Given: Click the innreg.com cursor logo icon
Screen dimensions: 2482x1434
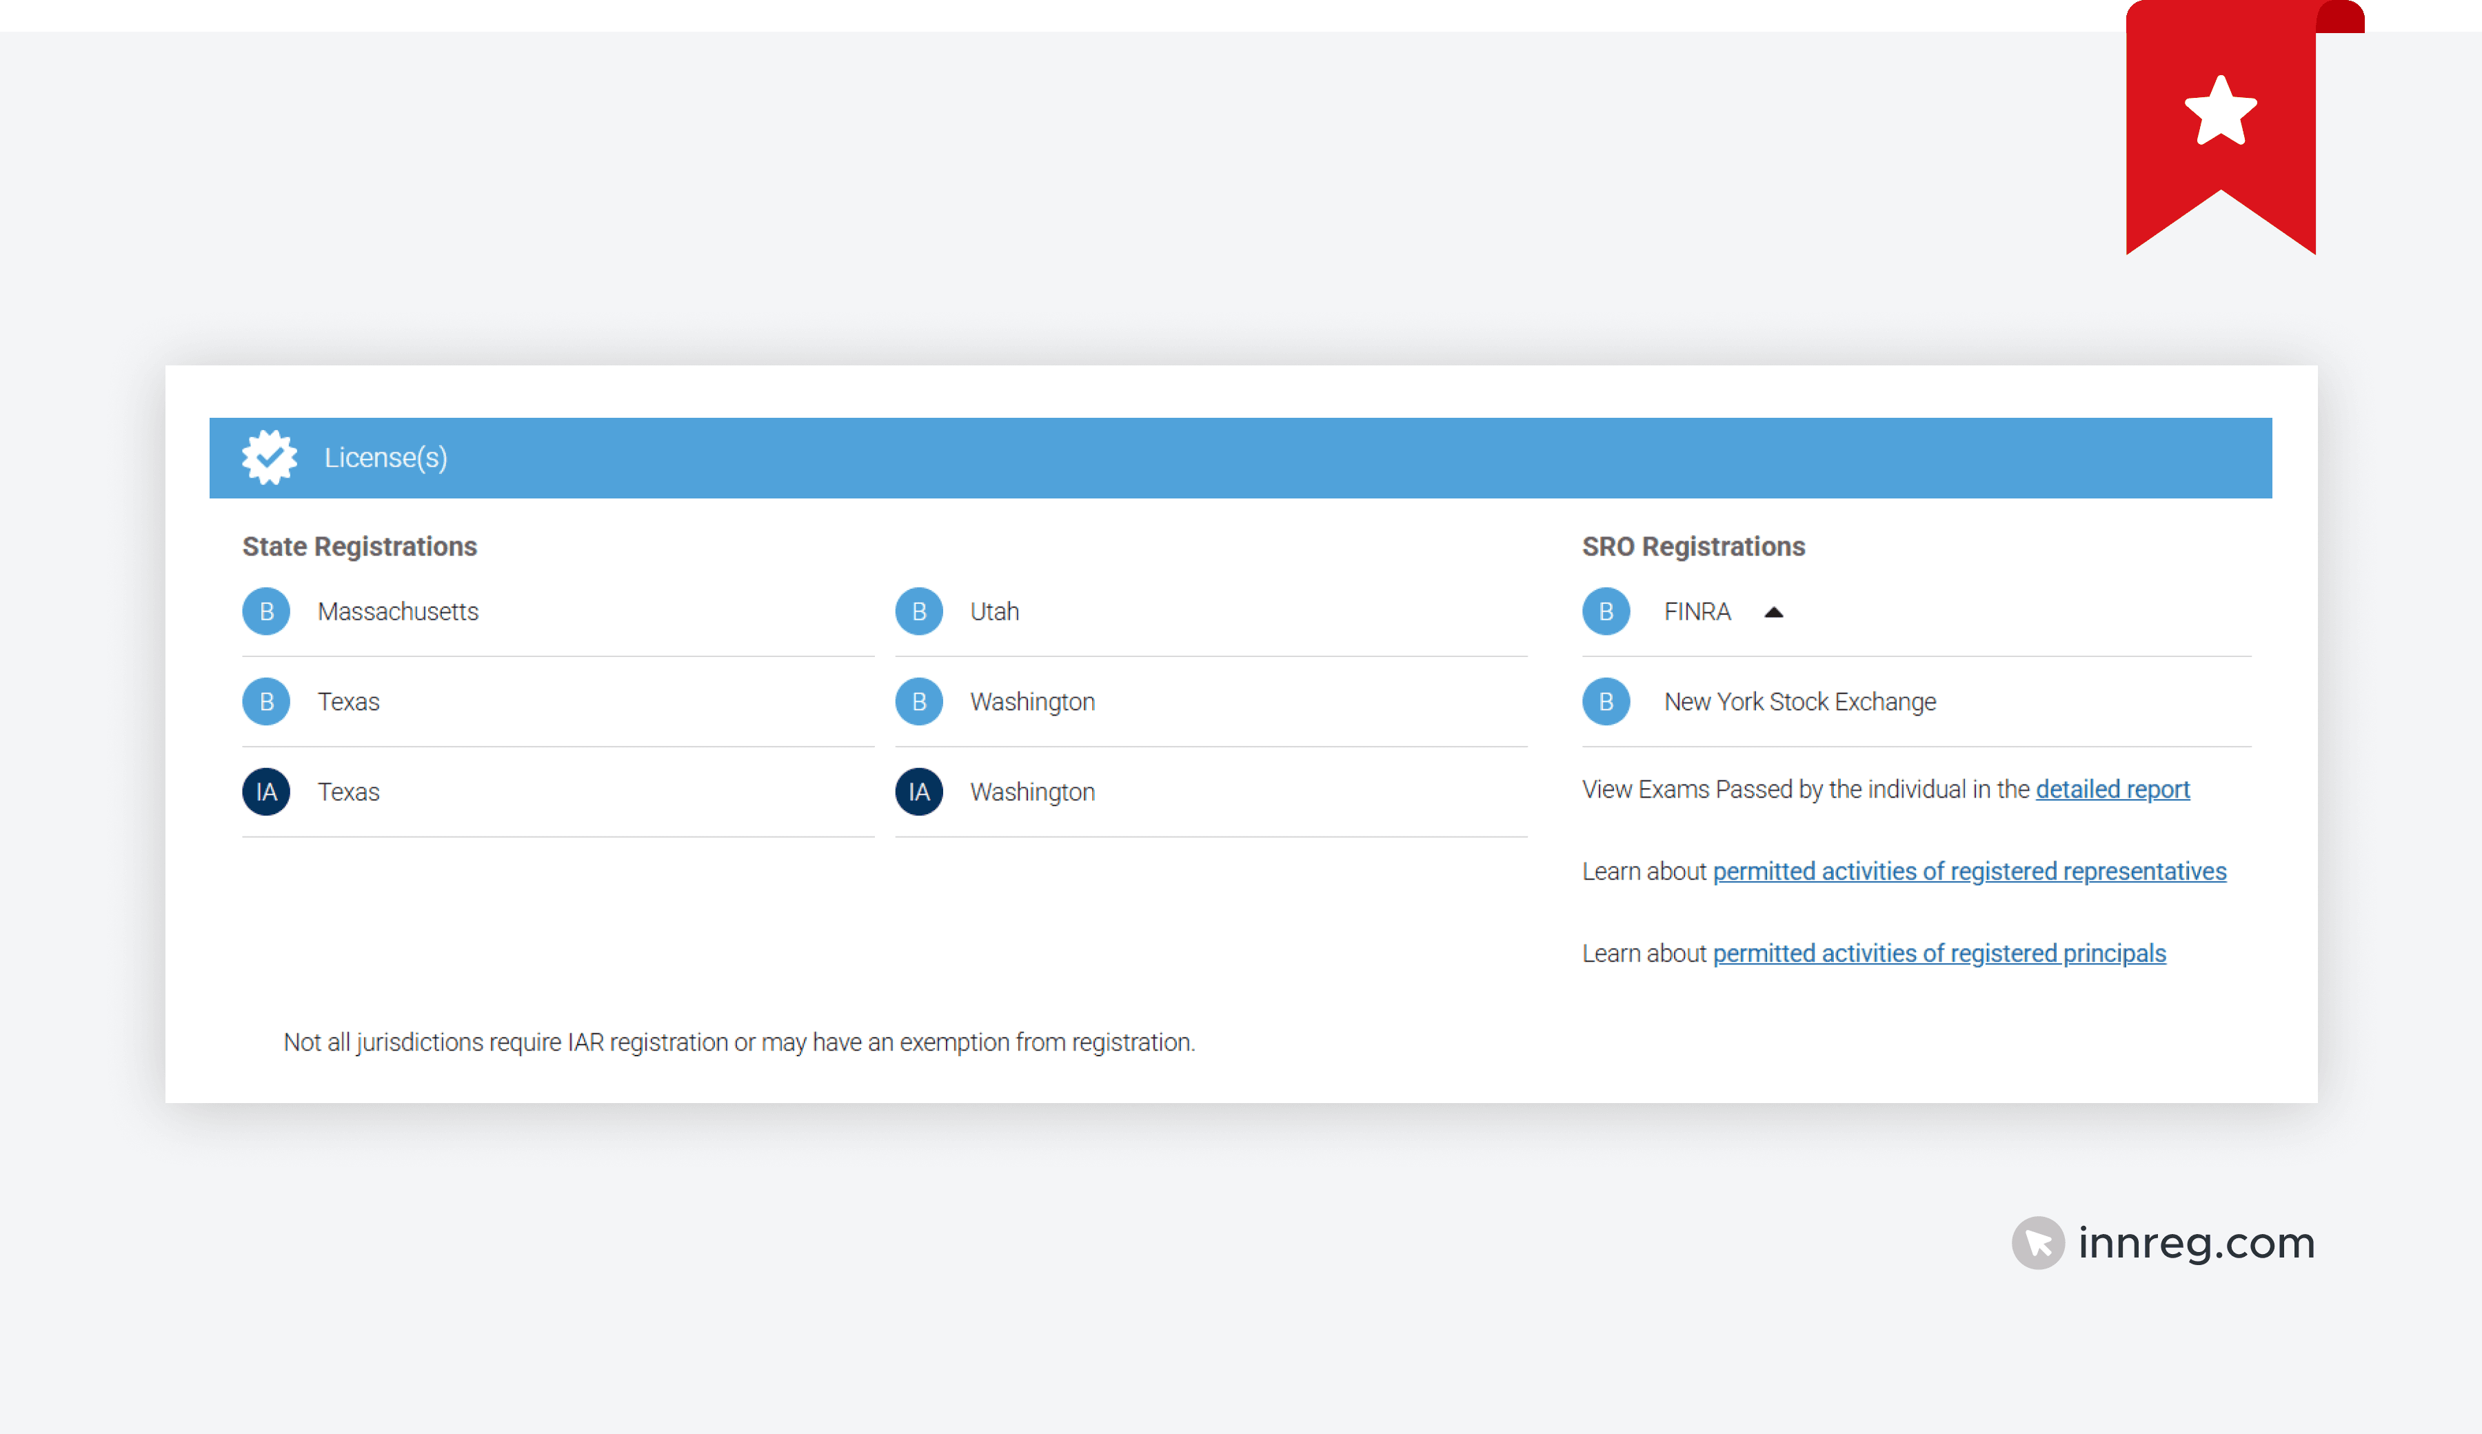Looking at the screenshot, I should pyautogui.click(x=2037, y=1243).
